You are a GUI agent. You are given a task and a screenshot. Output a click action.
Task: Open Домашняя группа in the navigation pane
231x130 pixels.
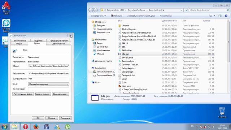coord(104,61)
